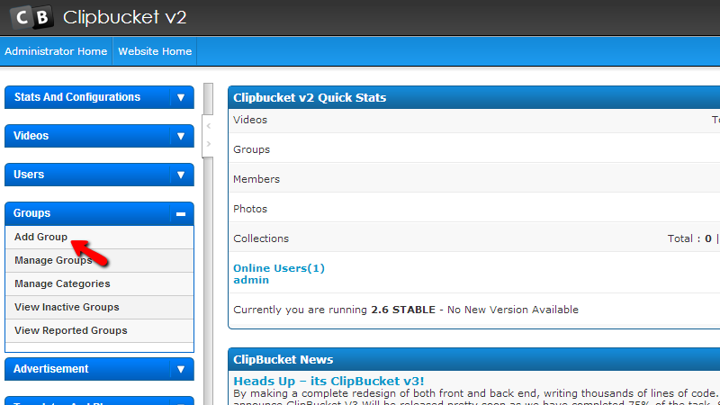Collapse the Groups menu with minus icon
This screenshot has height=405, width=720.
tap(181, 214)
